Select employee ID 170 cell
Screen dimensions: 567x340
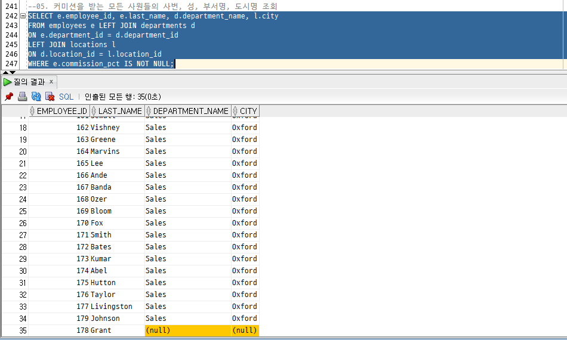59,223
